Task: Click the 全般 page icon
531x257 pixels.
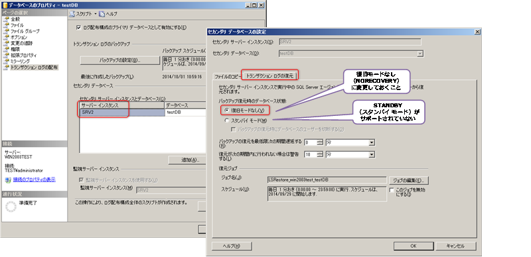Action: pos(6,19)
